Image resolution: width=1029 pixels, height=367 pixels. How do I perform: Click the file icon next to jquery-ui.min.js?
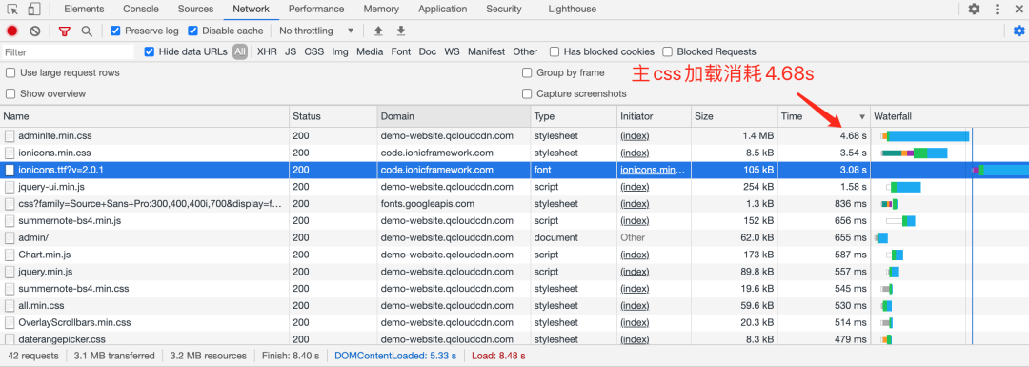[x=10, y=187]
